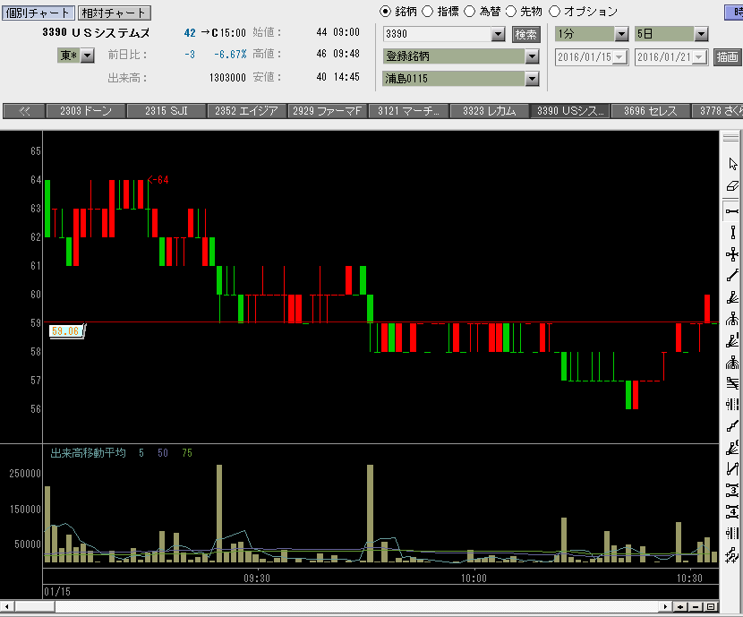
Task: Open the 2016/01/15 start date picker
Action: pos(619,57)
